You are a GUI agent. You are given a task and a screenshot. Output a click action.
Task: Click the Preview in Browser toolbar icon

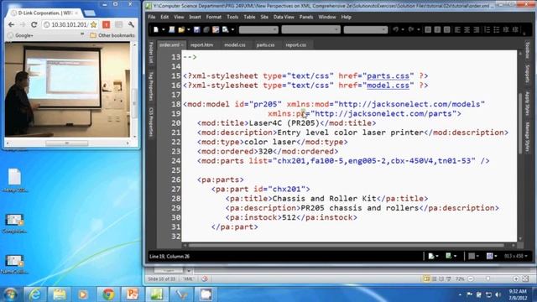(x=225, y=30)
